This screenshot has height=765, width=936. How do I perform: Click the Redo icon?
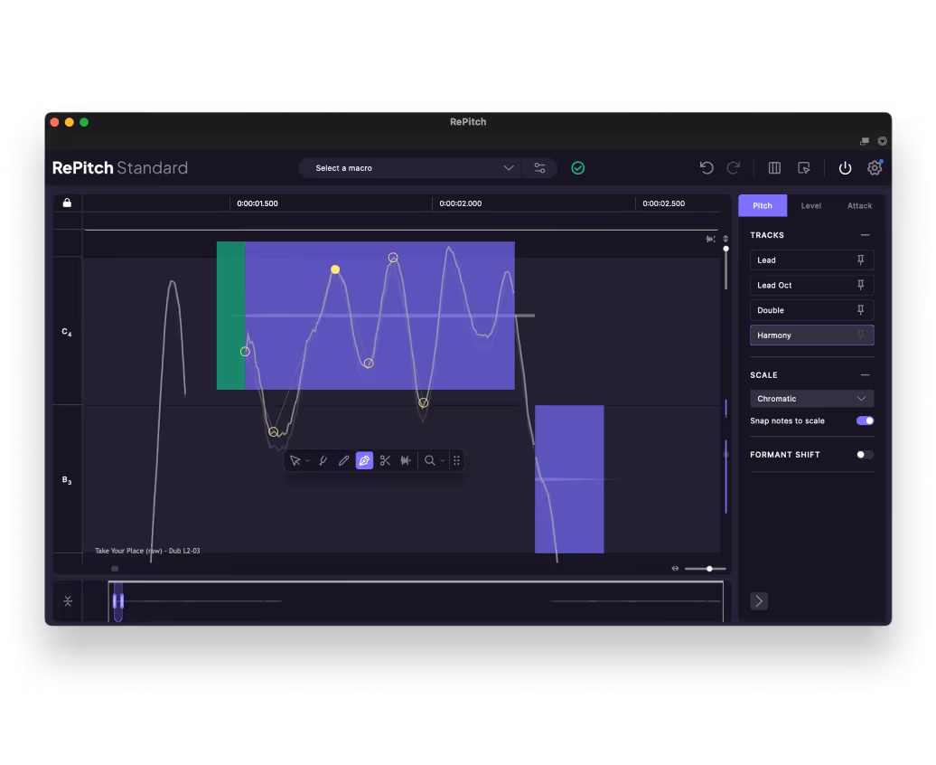pyautogui.click(x=734, y=168)
